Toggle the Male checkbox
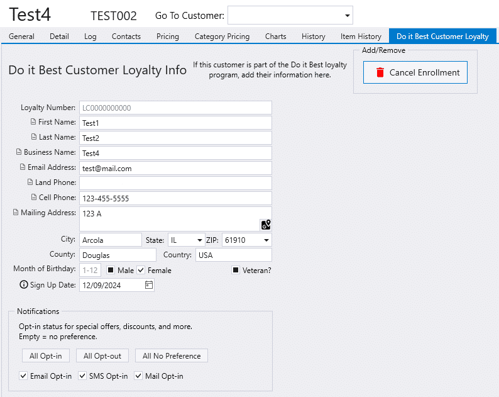This screenshot has width=499, height=397. pos(111,270)
